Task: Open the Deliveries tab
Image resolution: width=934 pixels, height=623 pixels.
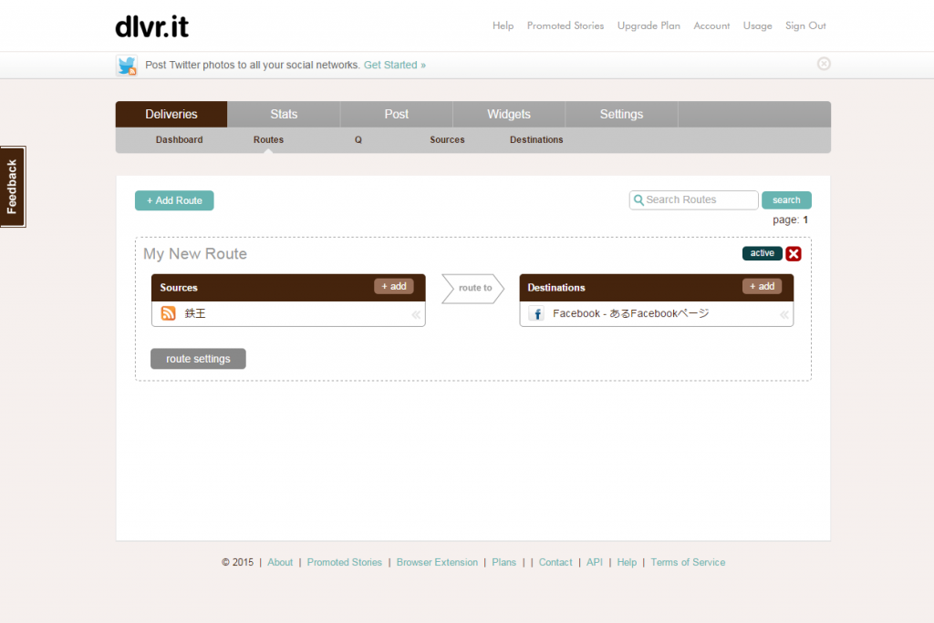Action: 171,114
